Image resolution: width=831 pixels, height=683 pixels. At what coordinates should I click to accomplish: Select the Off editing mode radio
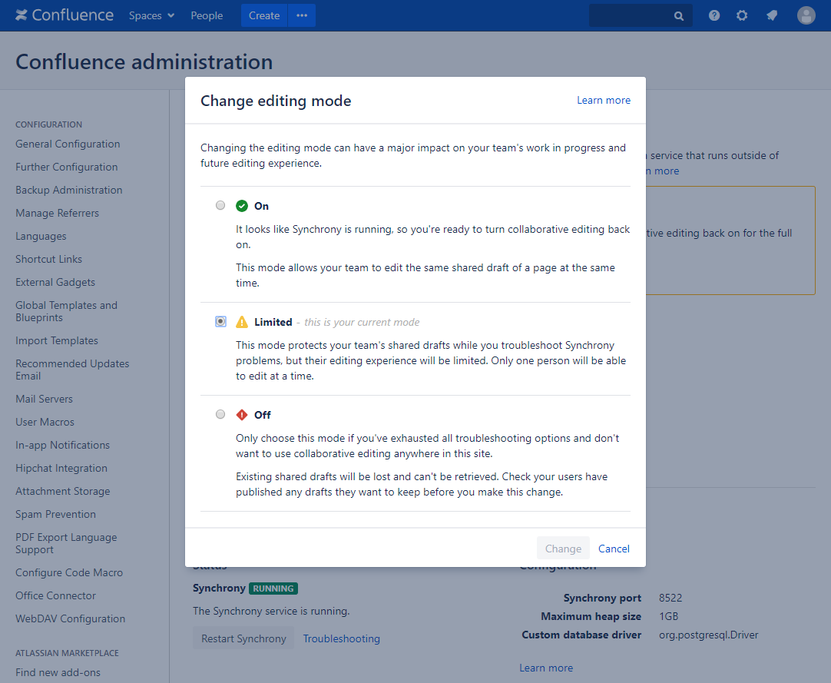pyautogui.click(x=220, y=414)
